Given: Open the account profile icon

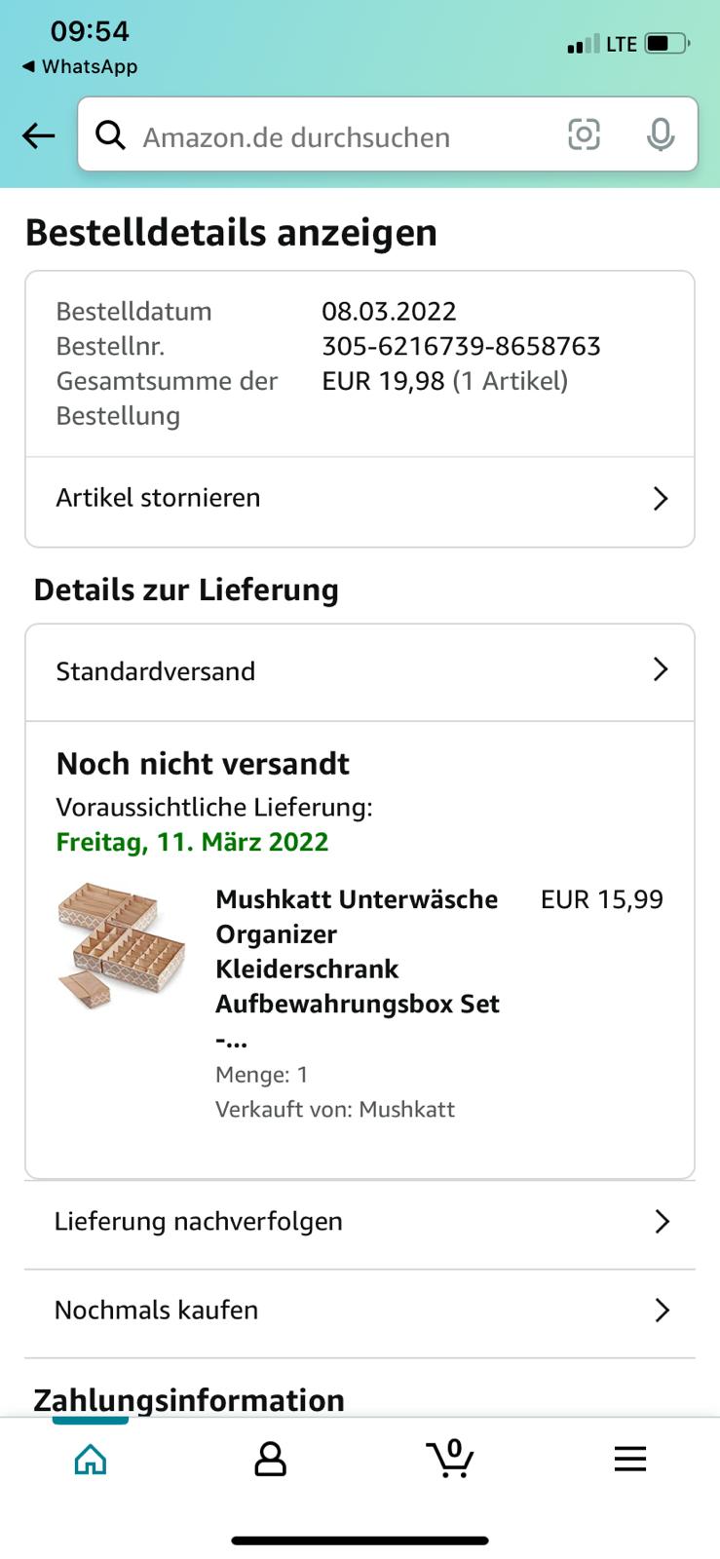Looking at the screenshot, I should [270, 1459].
